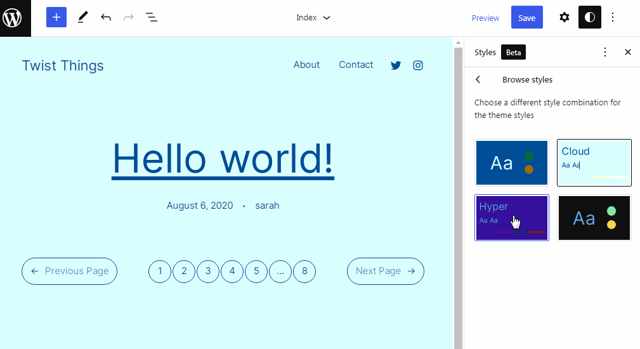This screenshot has width=640, height=349.
Task: Open the Settings gear icon
Action: (x=565, y=18)
